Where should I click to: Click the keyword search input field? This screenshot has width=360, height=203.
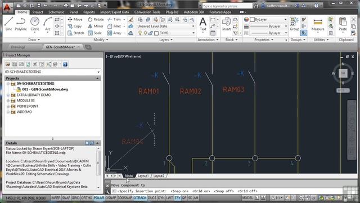click(227, 6)
